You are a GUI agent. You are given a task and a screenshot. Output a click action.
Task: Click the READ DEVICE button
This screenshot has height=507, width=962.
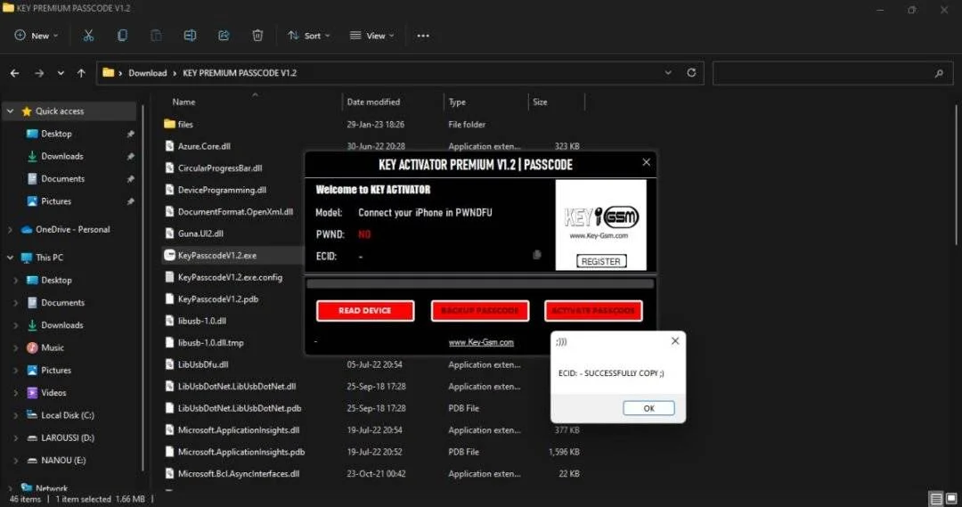coord(365,311)
